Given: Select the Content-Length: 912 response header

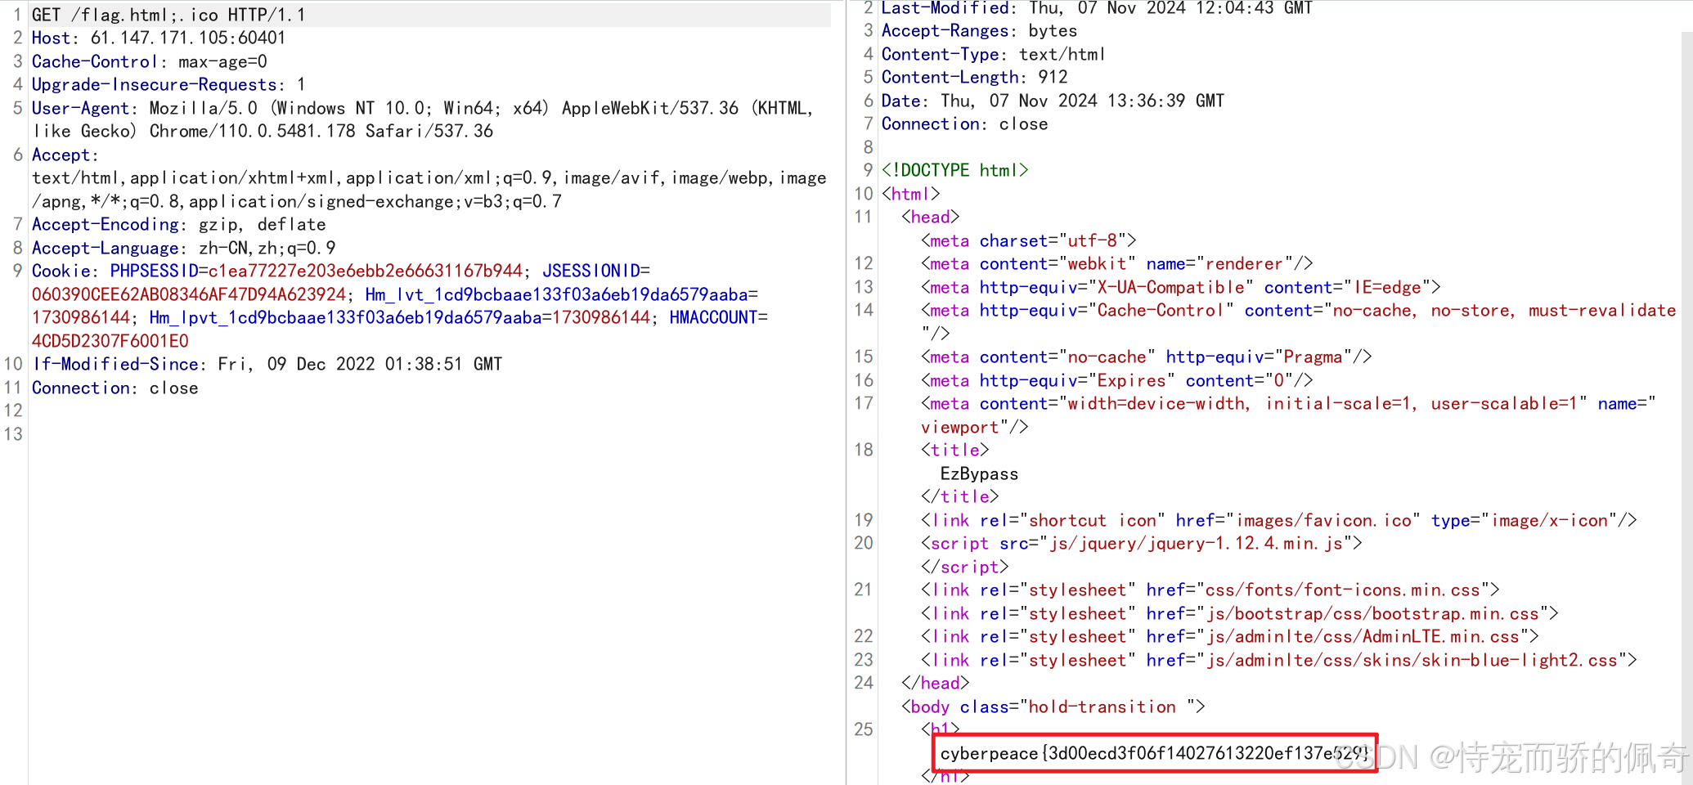Looking at the screenshot, I should (x=975, y=77).
